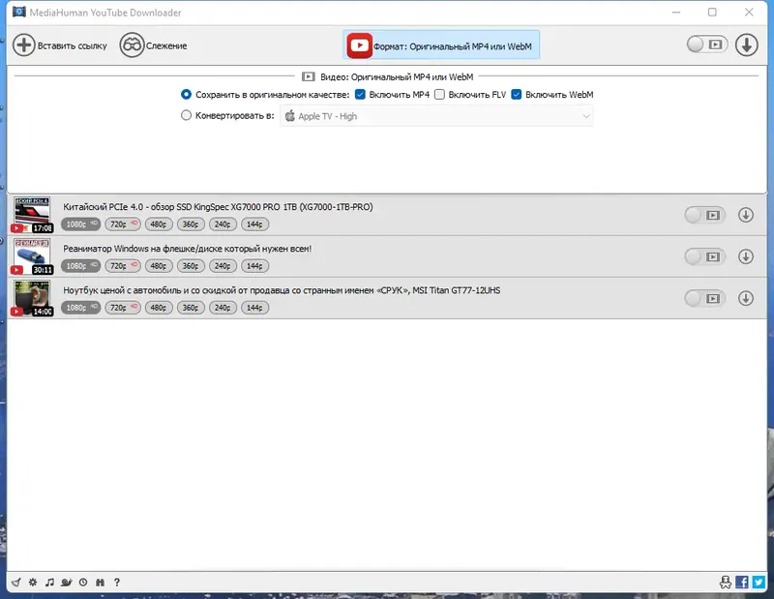
Task: Select 480p for Реаниматор Windows video
Action: 159,266
